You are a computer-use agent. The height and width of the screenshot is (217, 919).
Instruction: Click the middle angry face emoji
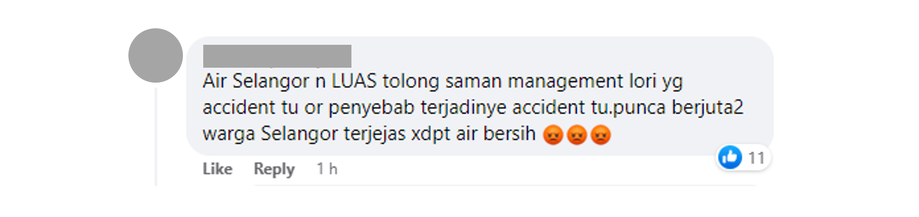(x=577, y=135)
